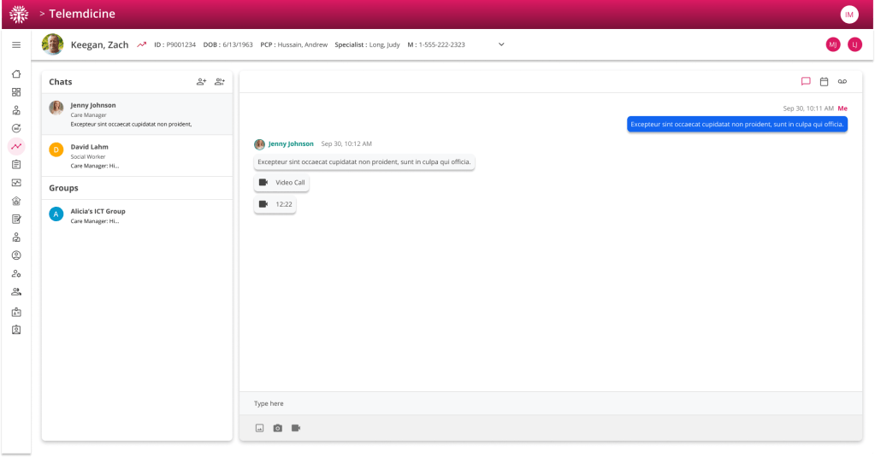Viewport: 875px width, 457px height.
Task: Switch to the chat message tab icon
Action: pyautogui.click(x=806, y=82)
